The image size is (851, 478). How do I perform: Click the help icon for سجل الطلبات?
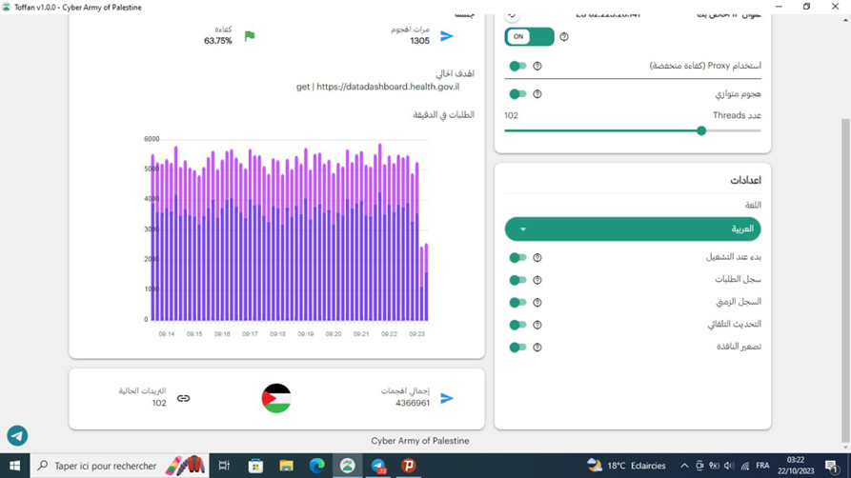click(537, 280)
